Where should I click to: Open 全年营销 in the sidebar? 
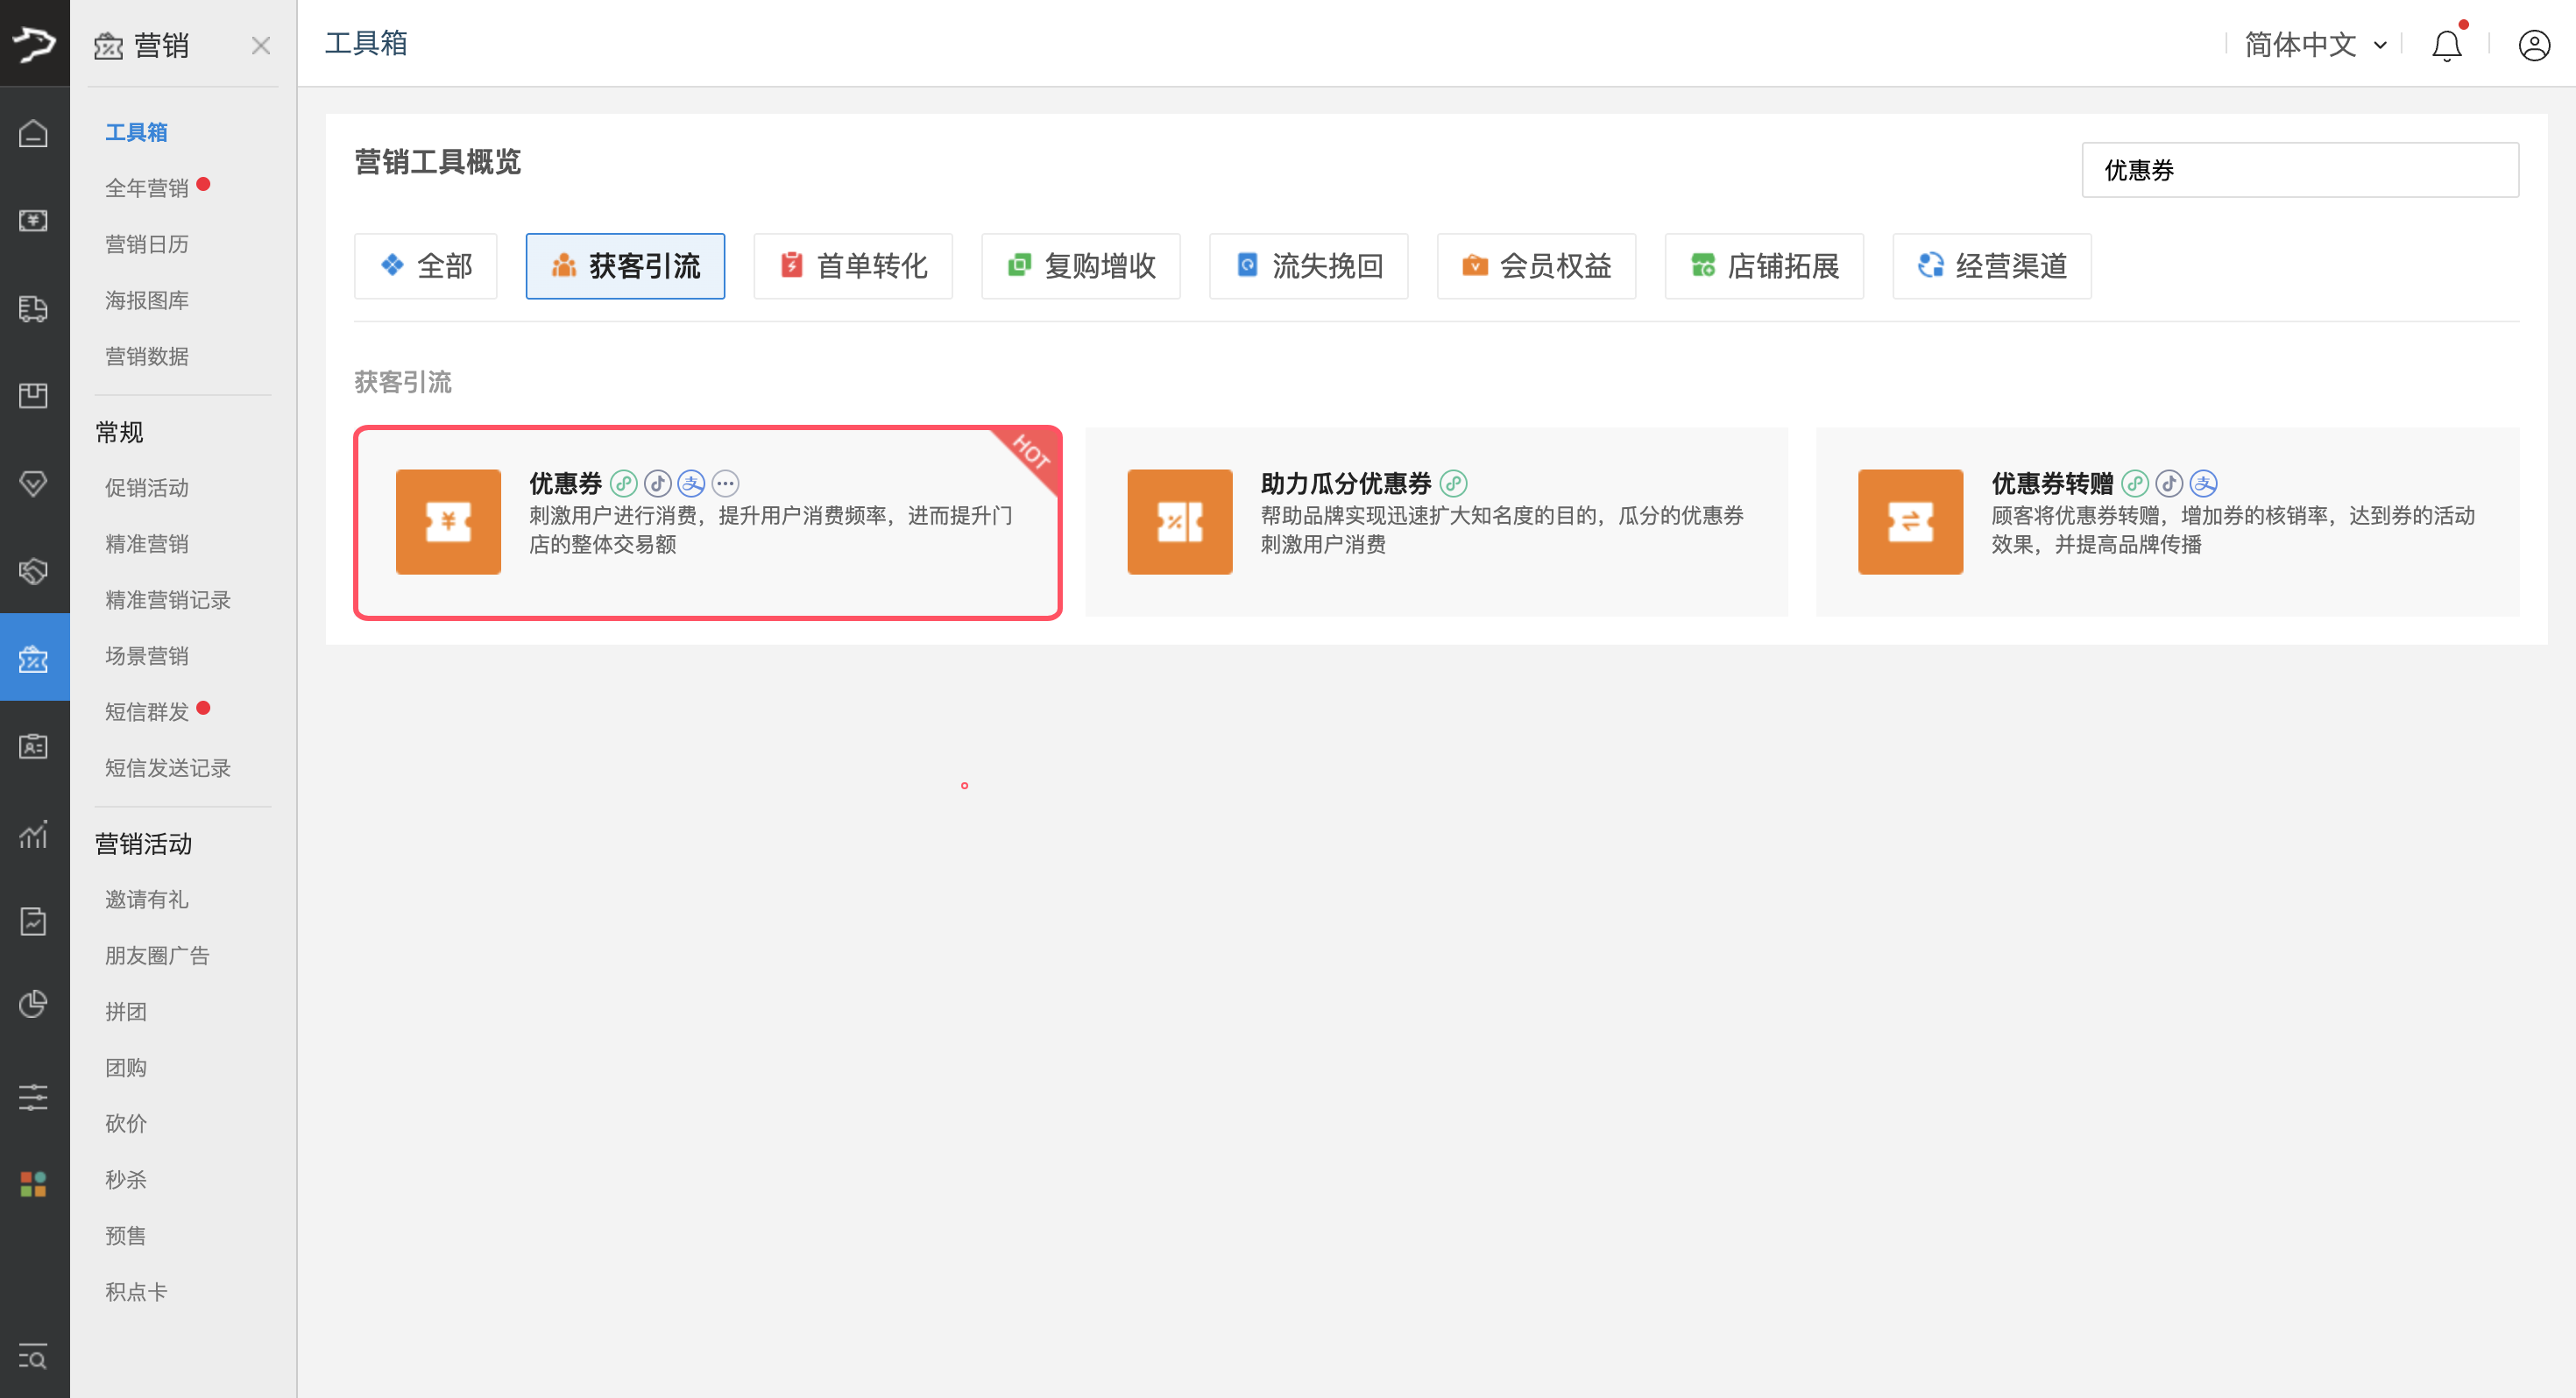(147, 188)
